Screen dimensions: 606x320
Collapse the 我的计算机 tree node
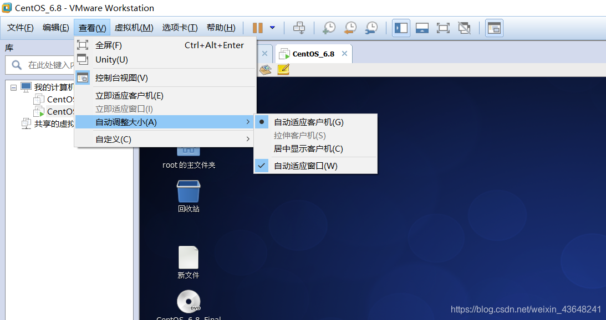(x=13, y=87)
